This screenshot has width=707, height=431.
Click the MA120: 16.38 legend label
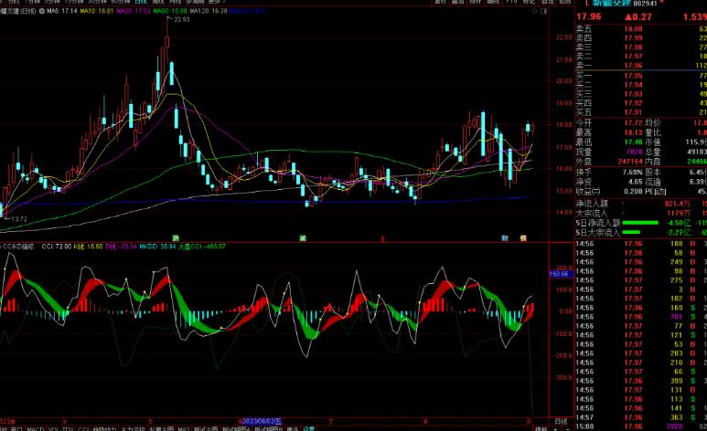tap(209, 10)
